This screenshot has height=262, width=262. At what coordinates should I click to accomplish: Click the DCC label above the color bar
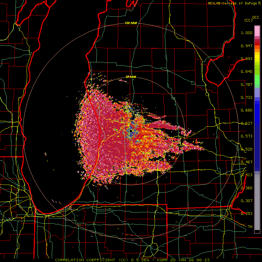pos(256,17)
